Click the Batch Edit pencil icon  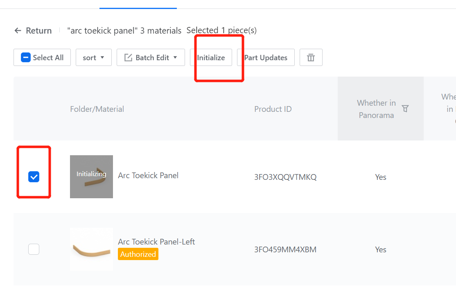128,58
